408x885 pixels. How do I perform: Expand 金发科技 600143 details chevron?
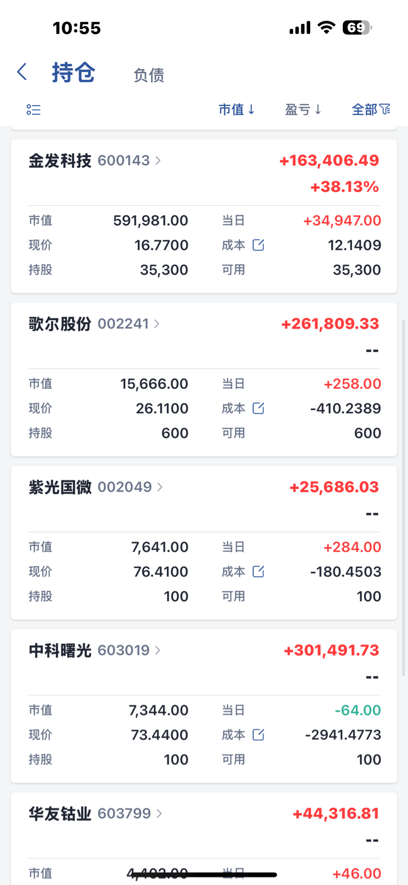click(x=158, y=161)
